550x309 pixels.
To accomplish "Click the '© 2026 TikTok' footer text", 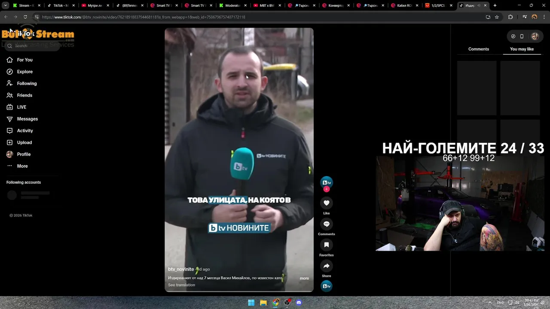I will tap(21, 215).
